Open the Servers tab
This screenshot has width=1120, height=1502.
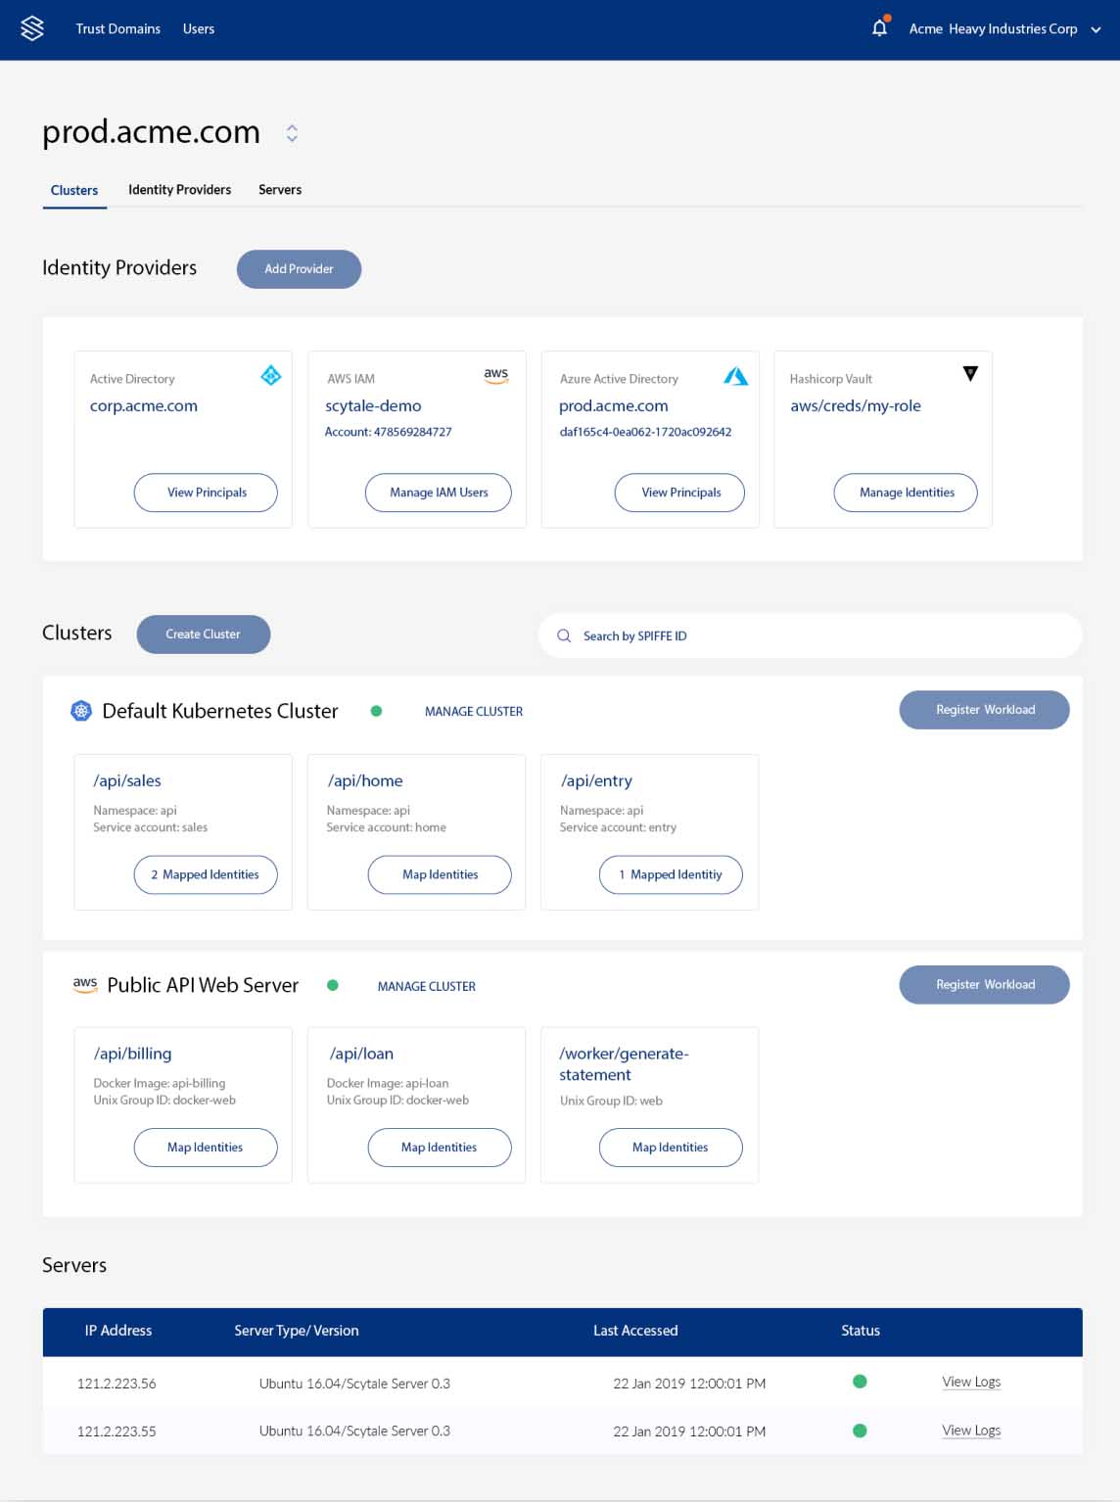point(280,190)
